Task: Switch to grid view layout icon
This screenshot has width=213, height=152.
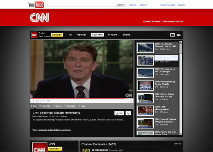Action: point(179,35)
